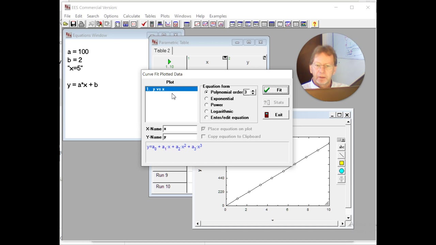The image size is (436, 245).
Task: Open the Examples menu
Action: point(218,16)
